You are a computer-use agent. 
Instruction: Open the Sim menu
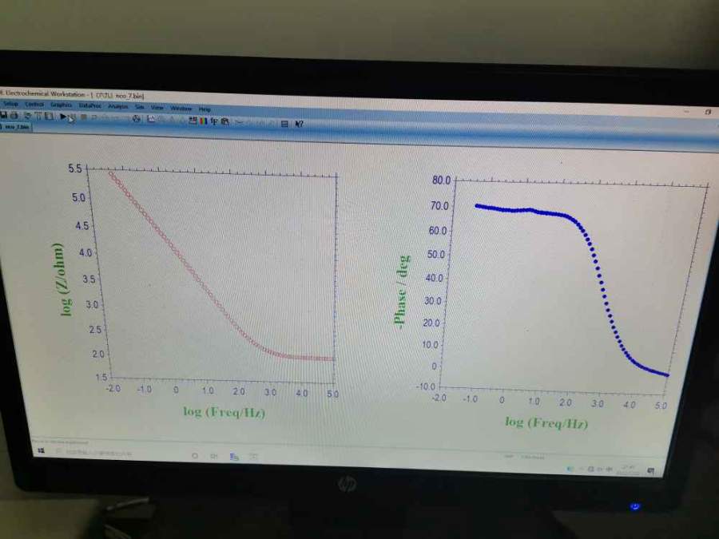click(x=139, y=107)
